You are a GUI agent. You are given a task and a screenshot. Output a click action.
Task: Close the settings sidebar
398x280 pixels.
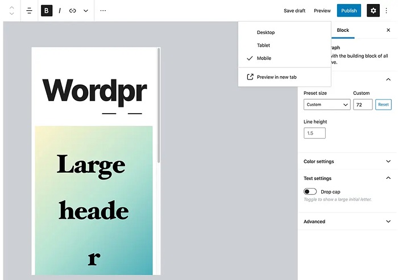coord(388,30)
